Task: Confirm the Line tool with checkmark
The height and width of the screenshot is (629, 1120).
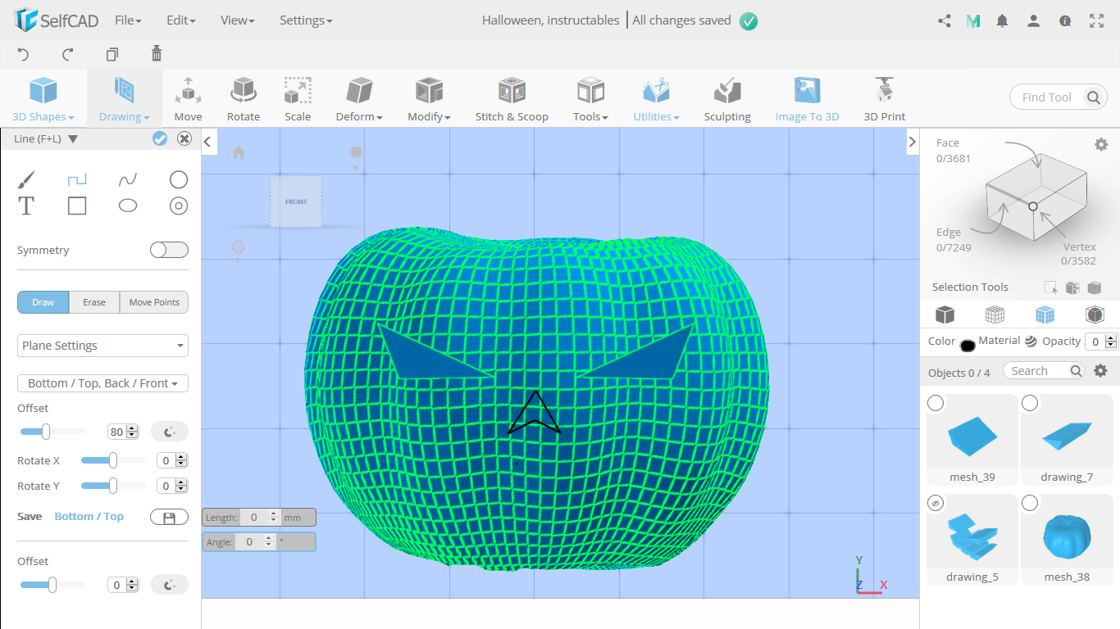Action: coord(160,138)
